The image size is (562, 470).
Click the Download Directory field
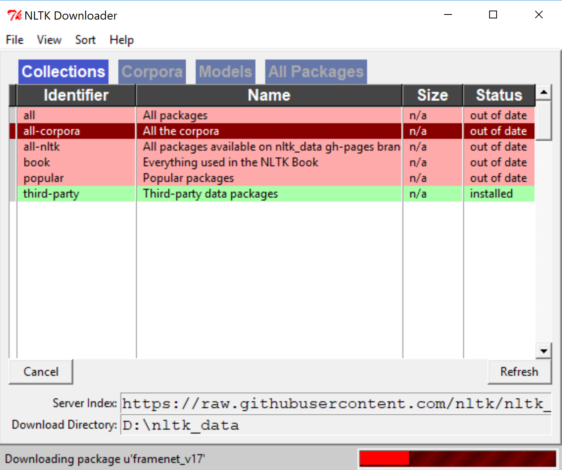point(336,425)
